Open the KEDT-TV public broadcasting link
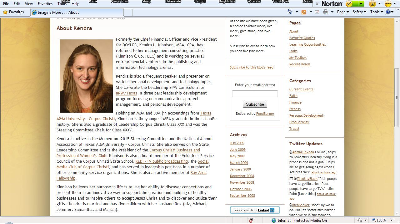Image resolution: width=400 pixels, height=224 pixels. [x=162, y=161]
